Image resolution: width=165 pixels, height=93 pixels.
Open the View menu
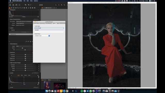pyautogui.click(x=31, y=1)
